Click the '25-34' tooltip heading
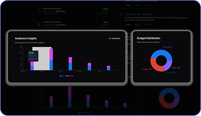 point(31,53)
